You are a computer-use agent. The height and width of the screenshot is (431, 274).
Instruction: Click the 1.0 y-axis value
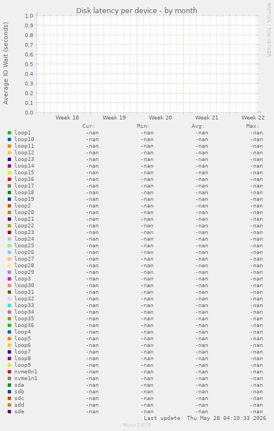click(29, 15)
